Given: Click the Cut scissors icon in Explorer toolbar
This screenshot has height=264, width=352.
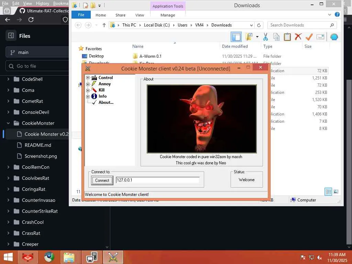Looking at the screenshot, I should click(x=266, y=37).
